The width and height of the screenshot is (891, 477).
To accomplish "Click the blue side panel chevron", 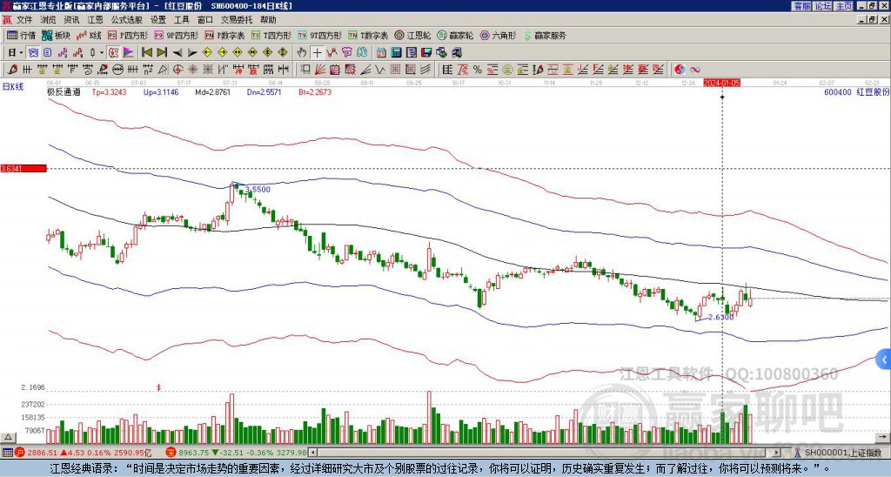I will tap(884, 359).
